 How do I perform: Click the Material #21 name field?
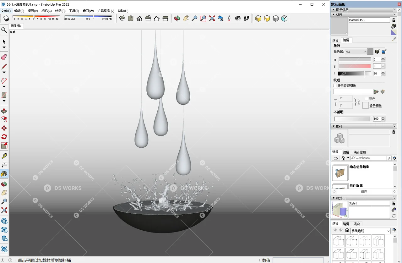(x=369, y=20)
